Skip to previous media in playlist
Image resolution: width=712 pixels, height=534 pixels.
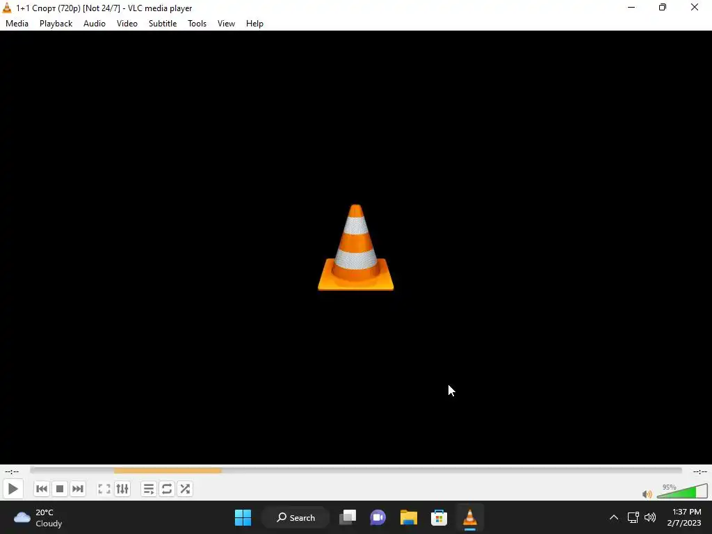[41, 489]
